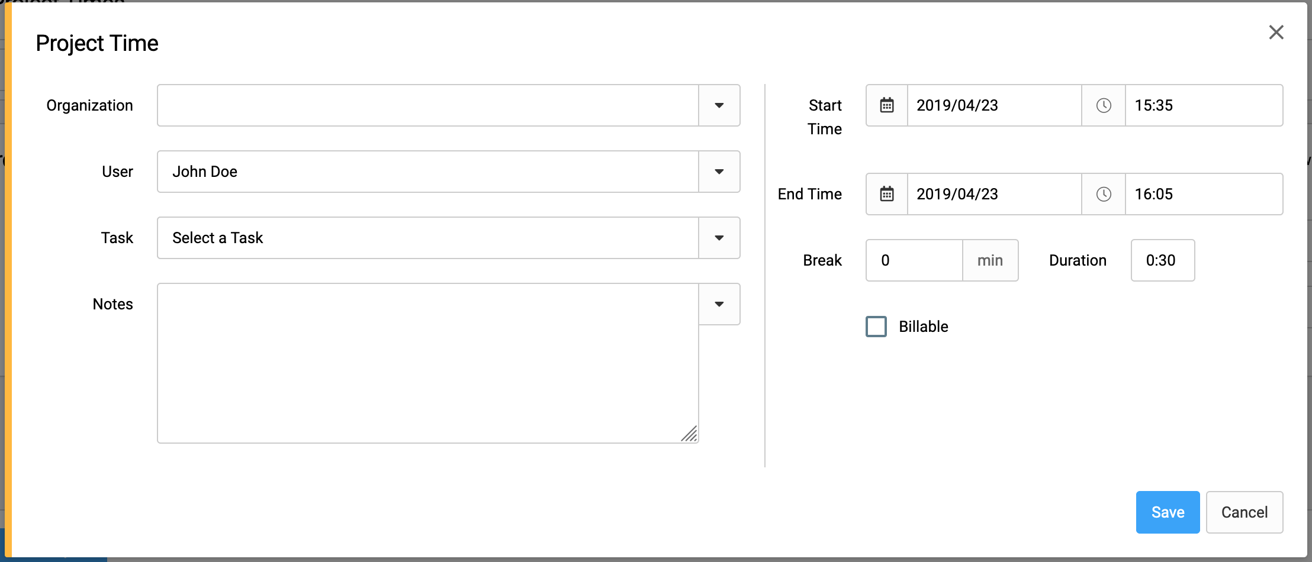Click the Select a Task combo box
Image resolution: width=1312 pixels, height=562 pixels.
pos(427,238)
